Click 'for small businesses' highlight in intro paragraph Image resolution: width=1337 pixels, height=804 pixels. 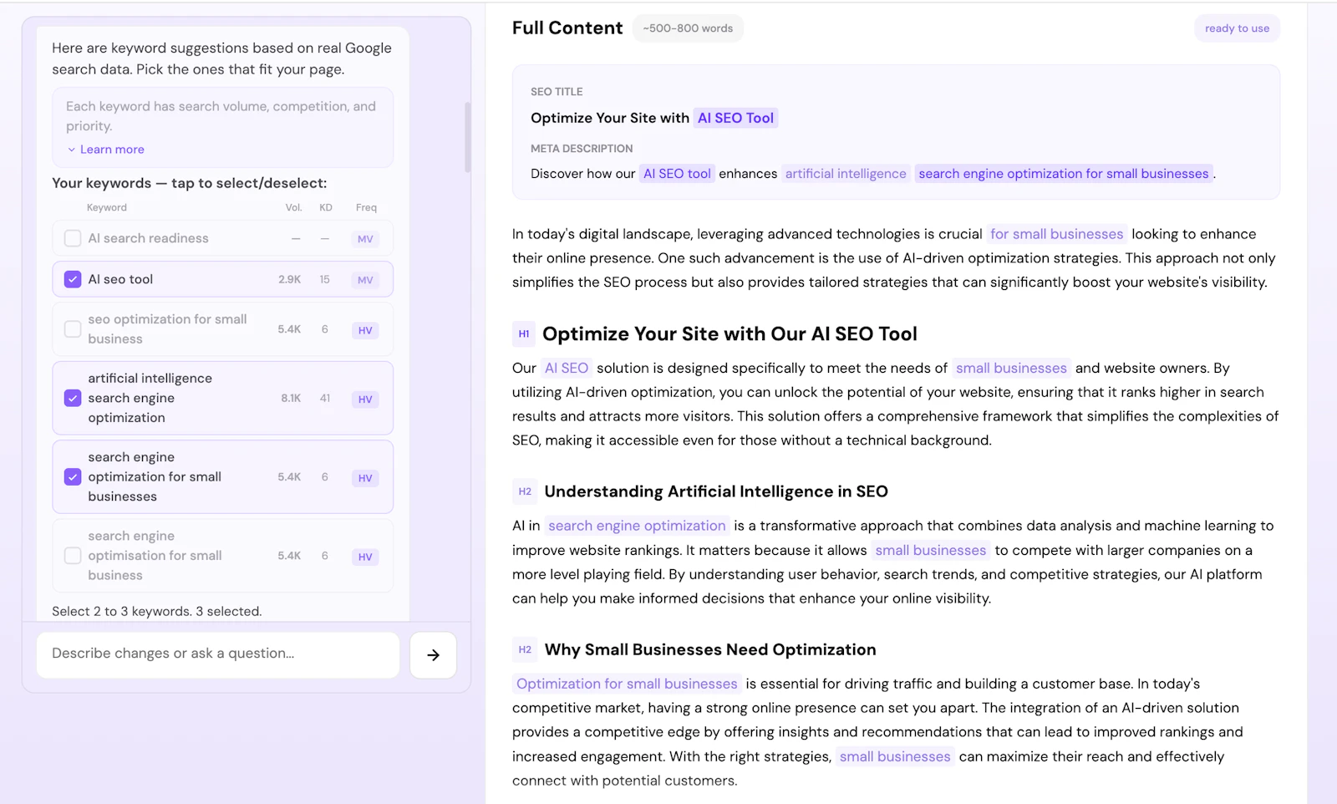[x=1056, y=234]
